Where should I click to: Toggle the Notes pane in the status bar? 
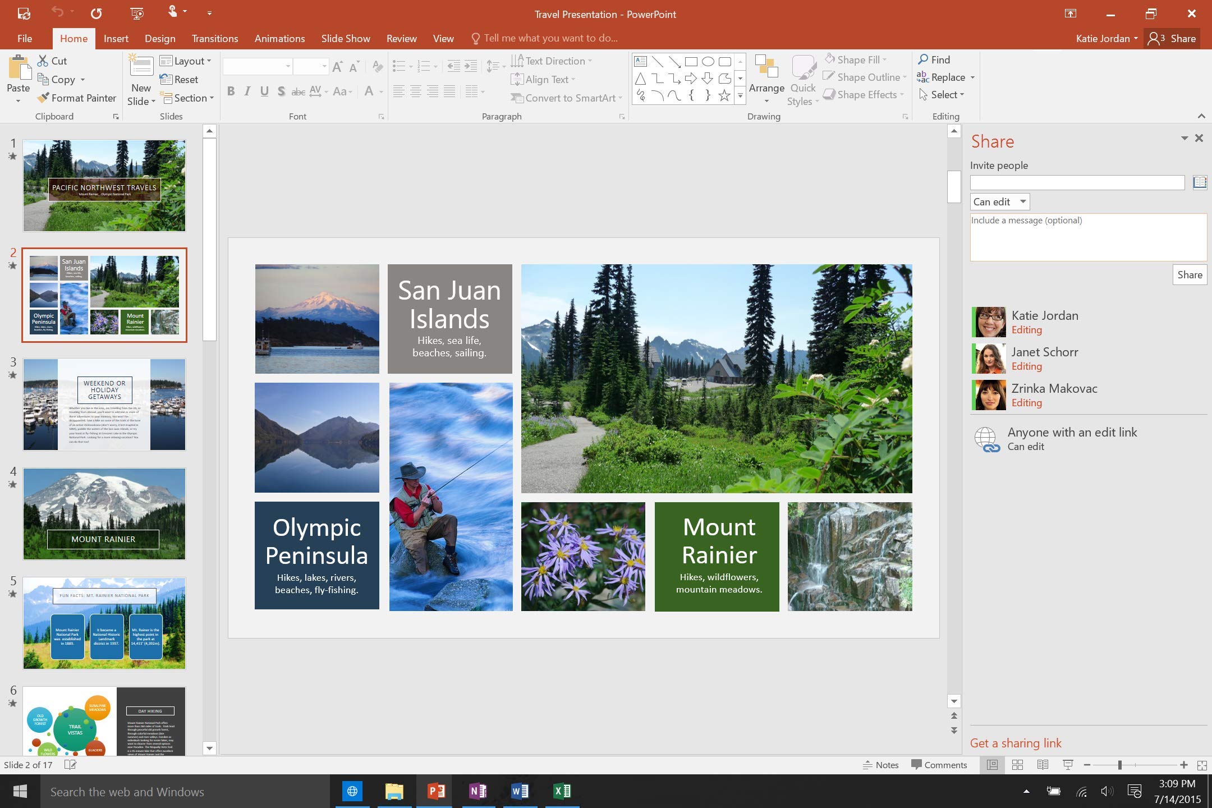(880, 765)
